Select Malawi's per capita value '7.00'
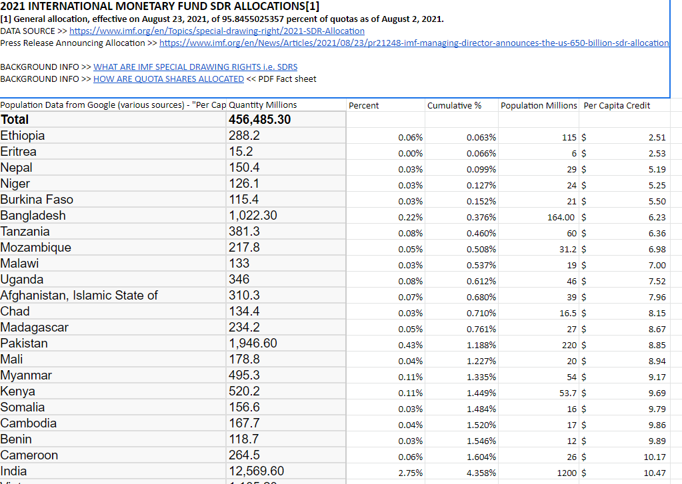Image resolution: width=682 pixels, height=484 pixels. tap(624, 266)
